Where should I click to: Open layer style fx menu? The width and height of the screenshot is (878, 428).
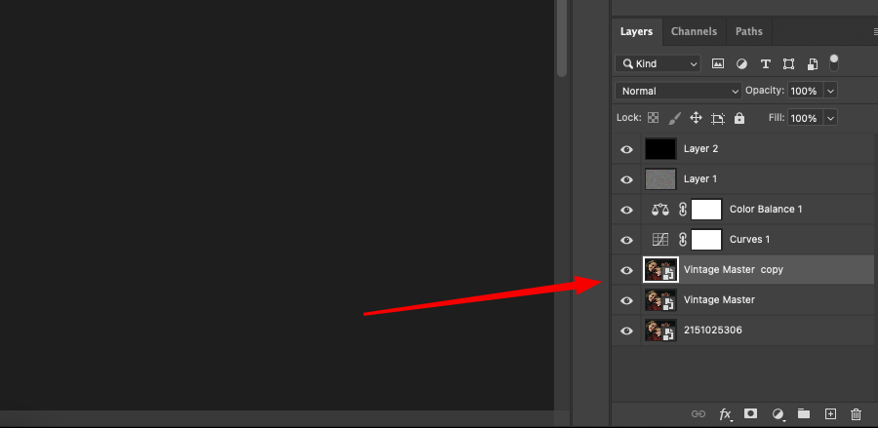[726, 414]
